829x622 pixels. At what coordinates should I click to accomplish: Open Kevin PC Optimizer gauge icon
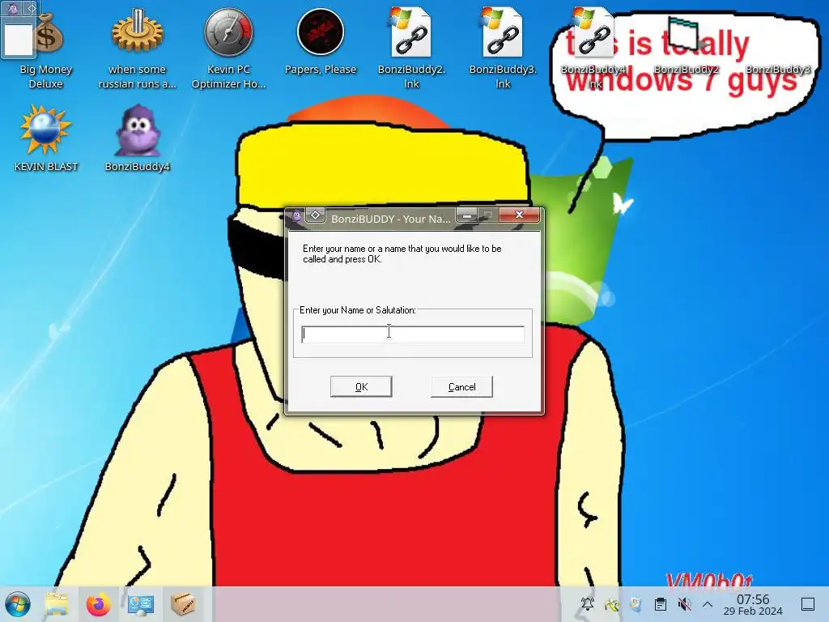(x=228, y=48)
